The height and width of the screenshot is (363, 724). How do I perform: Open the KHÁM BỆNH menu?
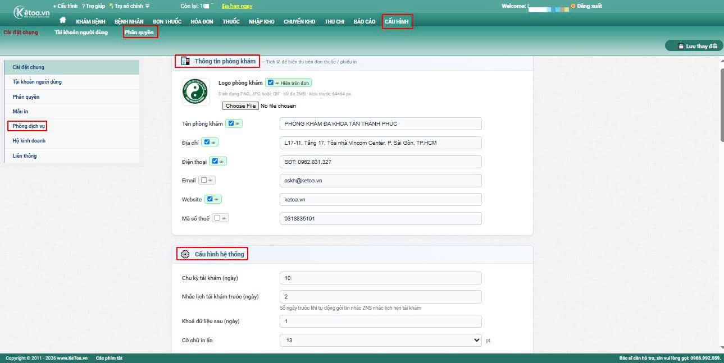pyautogui.click(x=90, y=21)
